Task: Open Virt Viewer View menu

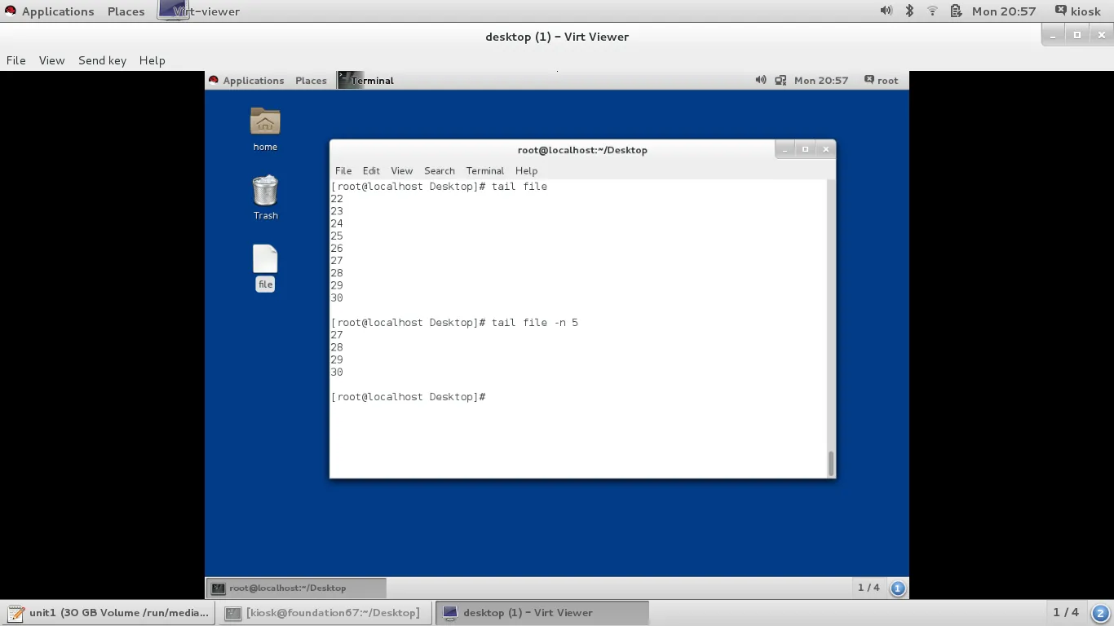Action: [51, 60]
